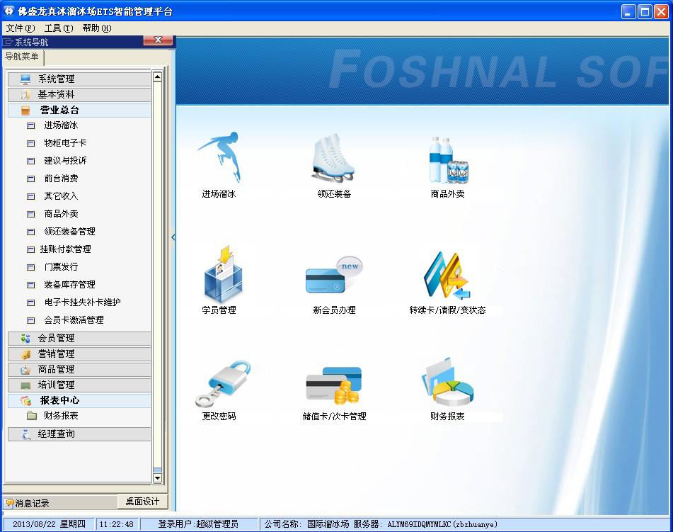Open the 学员管理 student box icon
This screenshot has width=673, height=532.
[x=223, y=274]
